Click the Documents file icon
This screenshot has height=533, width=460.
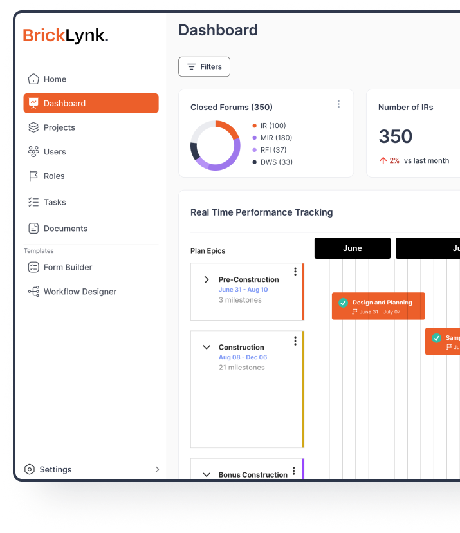click(x=33, y=229)
